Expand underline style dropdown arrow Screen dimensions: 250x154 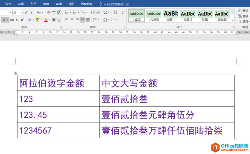tap(8, 20)
